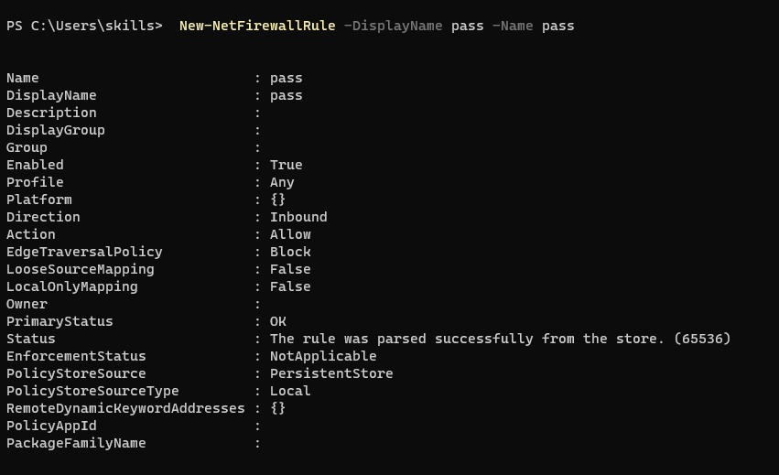Viewport: 779px width, 475px height.
Task: Click the Profile value Any
Action: [282, 182]
